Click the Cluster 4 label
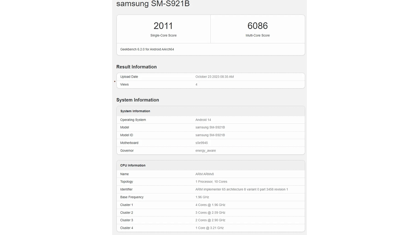Viewport: 419px width, 235px height. (126, 228)
